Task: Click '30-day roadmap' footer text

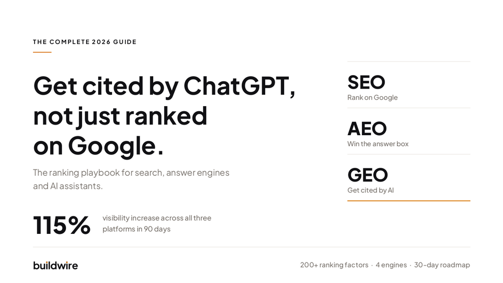Action: [x=442, y=265]
